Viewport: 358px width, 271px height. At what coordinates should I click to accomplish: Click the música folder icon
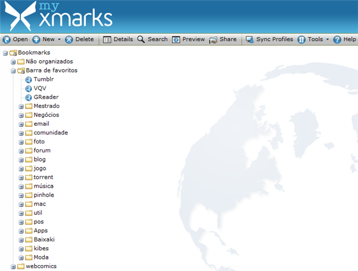[29, 186]
